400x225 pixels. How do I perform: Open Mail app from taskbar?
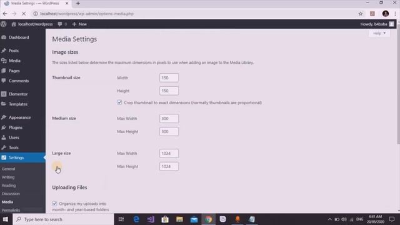tap(194, 219)
